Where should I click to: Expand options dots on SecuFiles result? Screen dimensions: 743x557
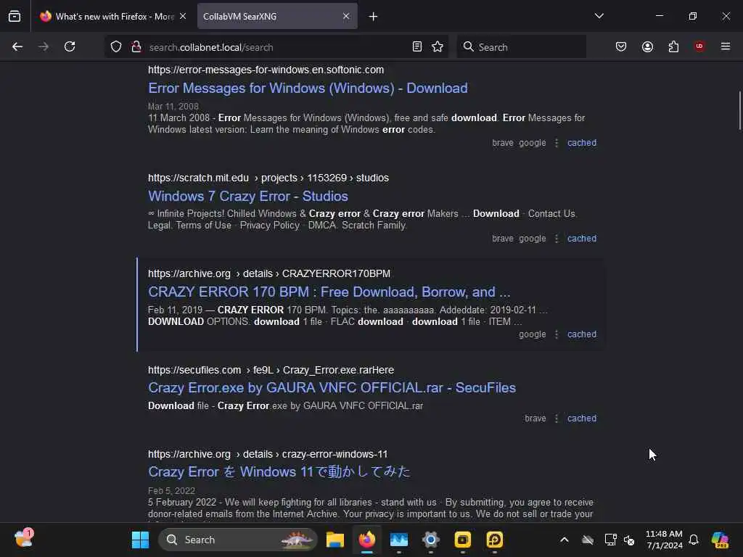click(x=557, y=418)
